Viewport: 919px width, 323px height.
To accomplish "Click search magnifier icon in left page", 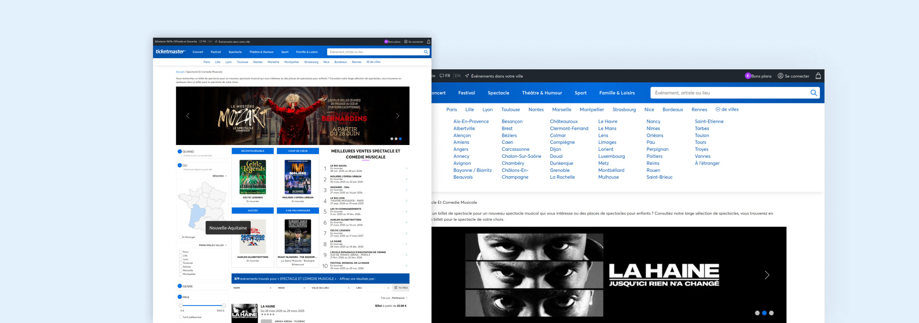I will tap(426, 52).
